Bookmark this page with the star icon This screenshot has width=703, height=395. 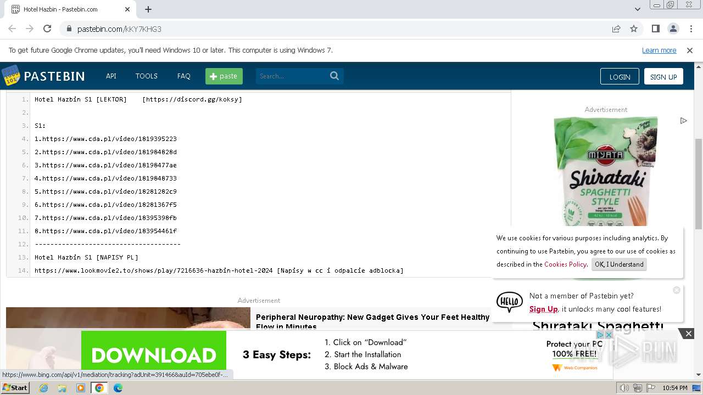pos(634,29)
